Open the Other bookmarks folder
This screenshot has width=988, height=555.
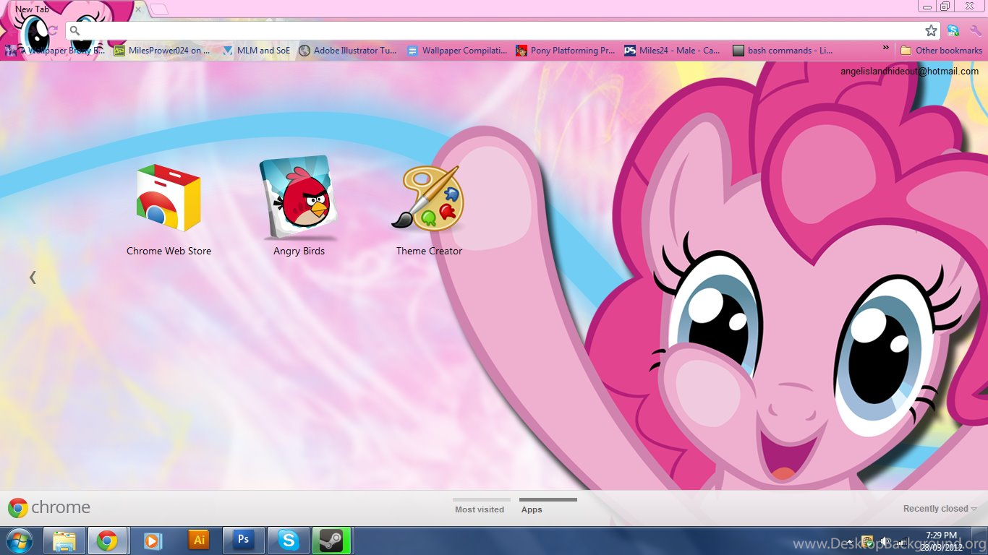[x=941, y=51]
